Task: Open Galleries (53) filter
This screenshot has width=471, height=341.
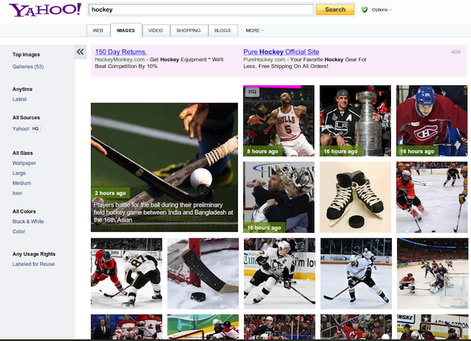Action: (28, 67)
